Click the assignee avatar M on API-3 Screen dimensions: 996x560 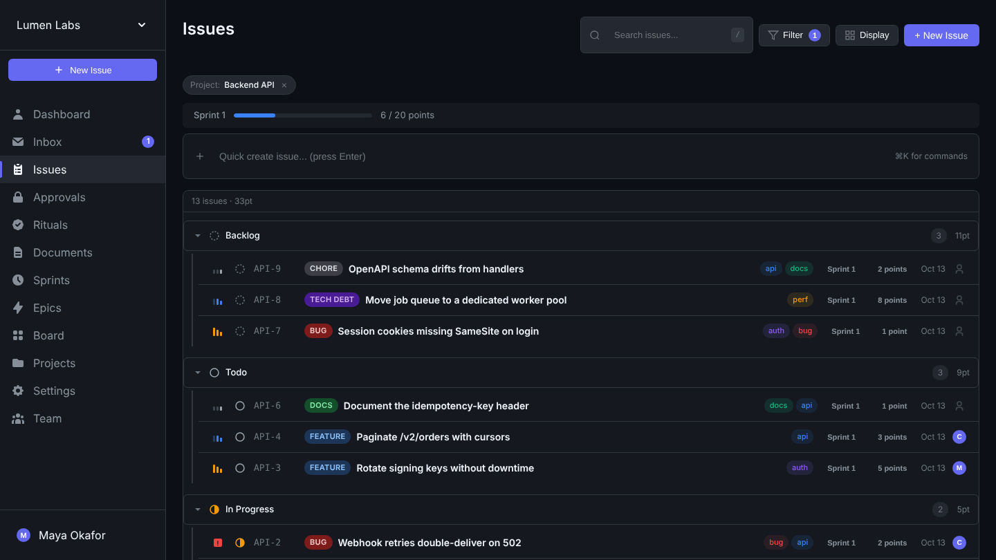point(959,468)
